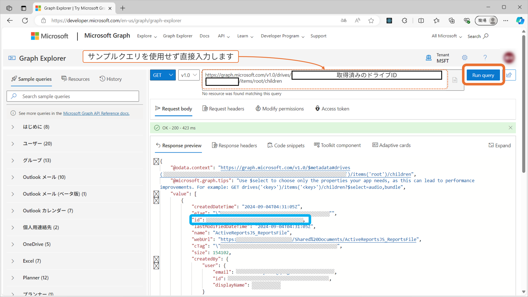Image resolution: width=528 pixels, height=297 pixels.
Task: Open the Request headers tab
Action: [x=223, y=109]
